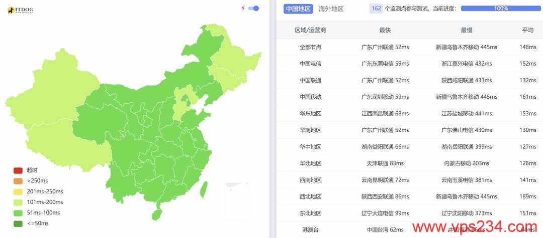Click 江苏盐城移动 441ms cell

point(467,113)
